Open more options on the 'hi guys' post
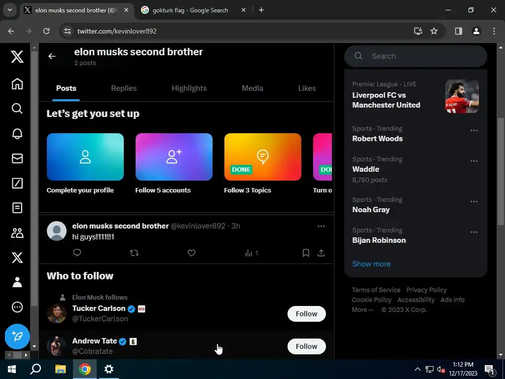505x379 pixels. pyautogui.click(x=321, y=226)
